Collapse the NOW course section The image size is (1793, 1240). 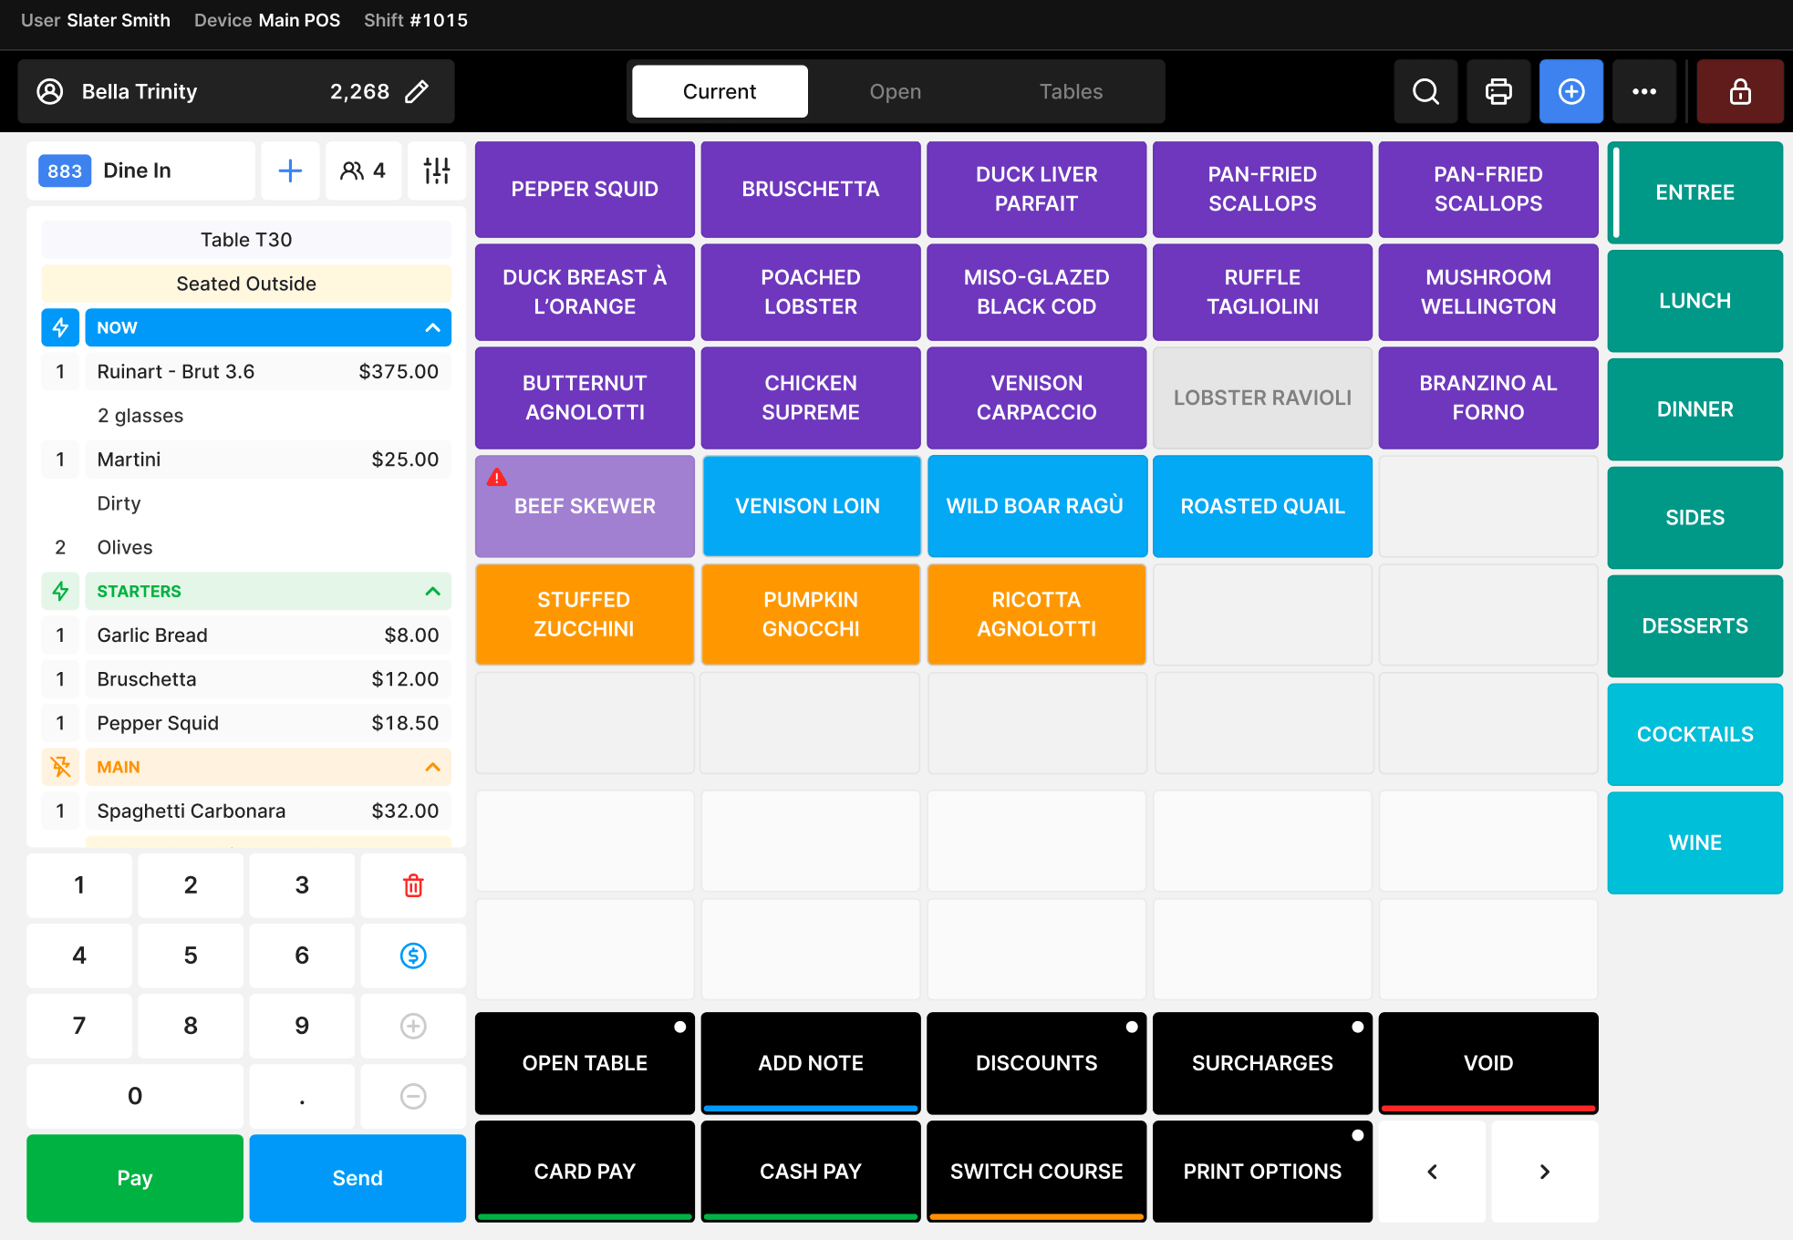432,327
